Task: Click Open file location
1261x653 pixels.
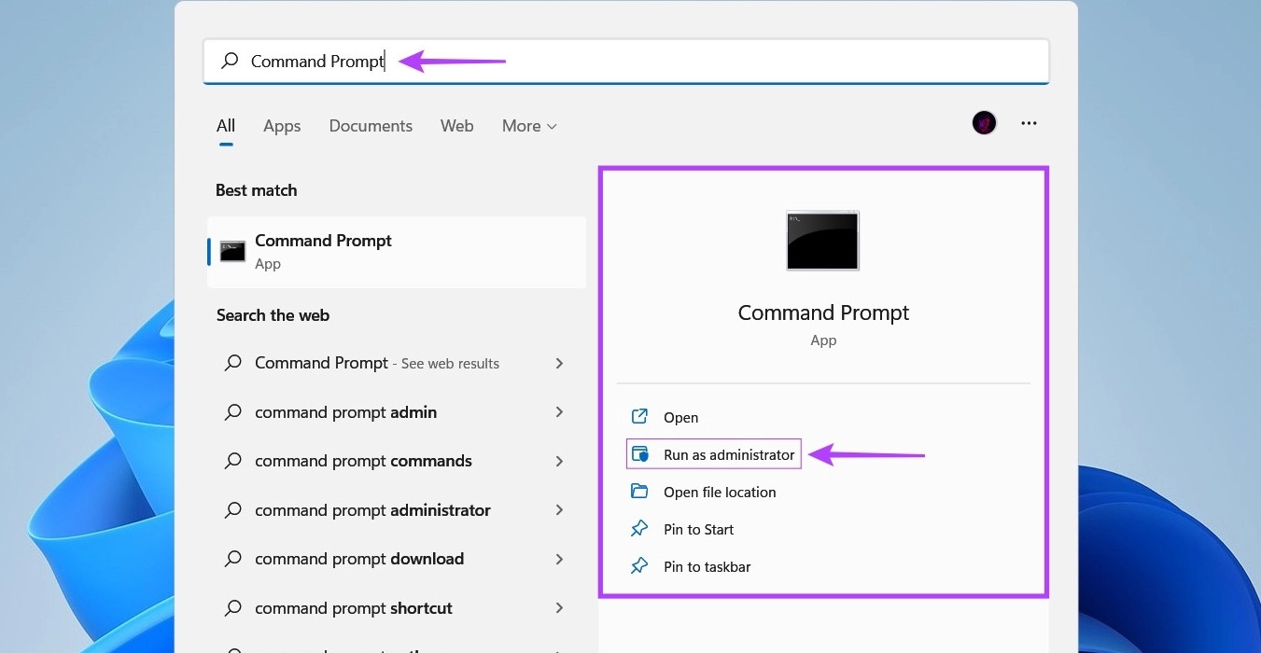Action: pos(720,493)
